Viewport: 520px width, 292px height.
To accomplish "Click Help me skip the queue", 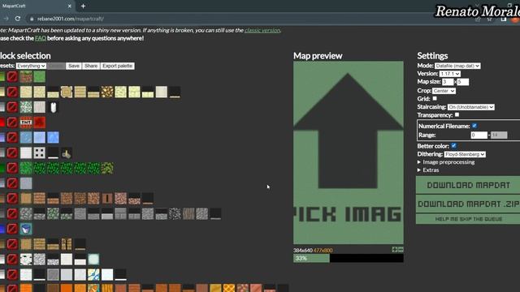I will coord(468,219).
